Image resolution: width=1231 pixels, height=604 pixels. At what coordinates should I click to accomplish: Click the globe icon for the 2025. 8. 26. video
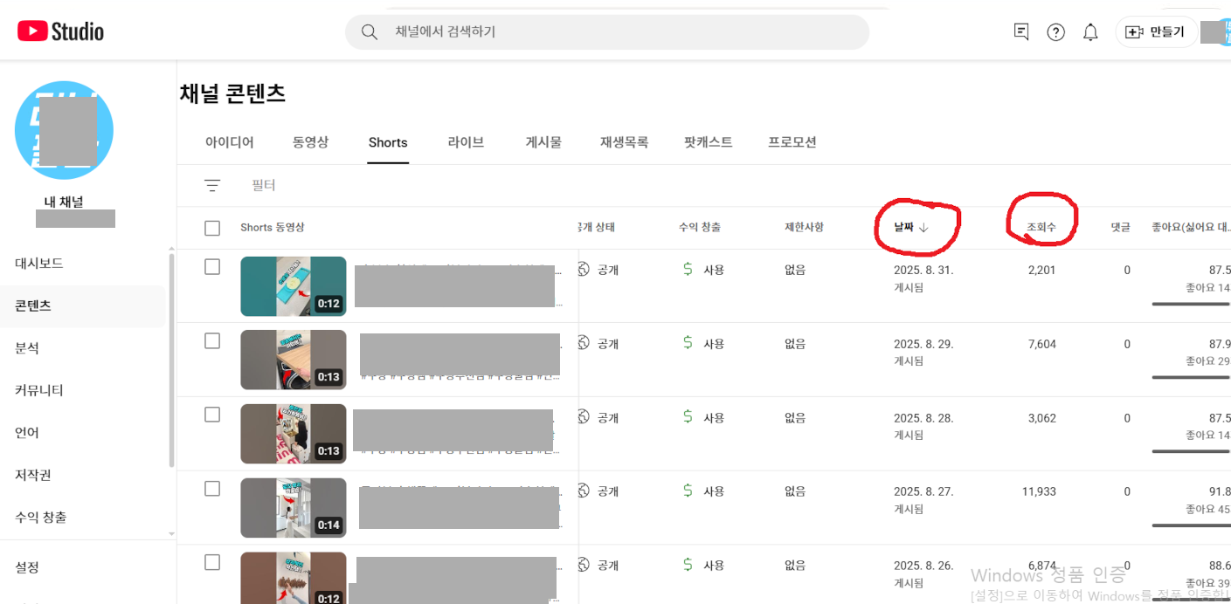(x=584, y=565)
